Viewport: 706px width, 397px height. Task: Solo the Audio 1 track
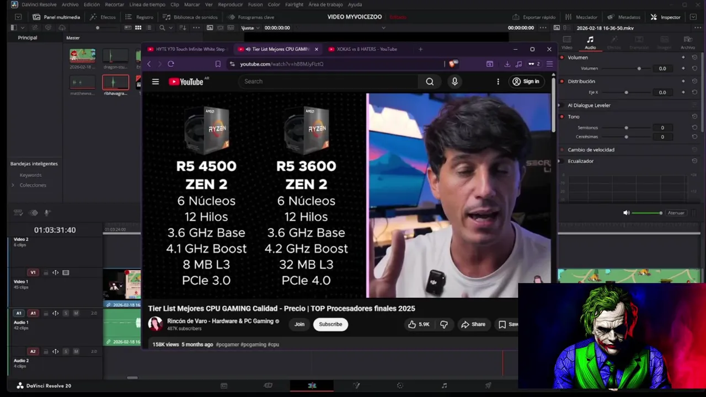(66, 313)
